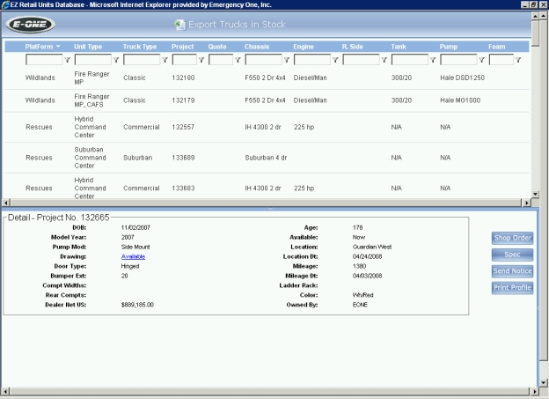Screen dimensions: 549x399
Task: Sort by R. Side column header
Action: coord(352,47)
